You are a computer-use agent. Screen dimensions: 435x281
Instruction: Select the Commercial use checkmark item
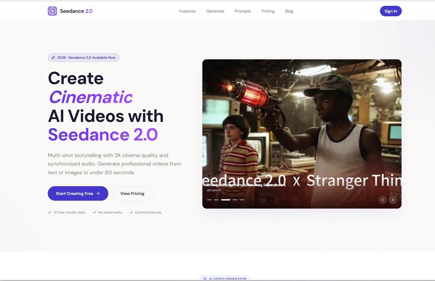[131, 212]
